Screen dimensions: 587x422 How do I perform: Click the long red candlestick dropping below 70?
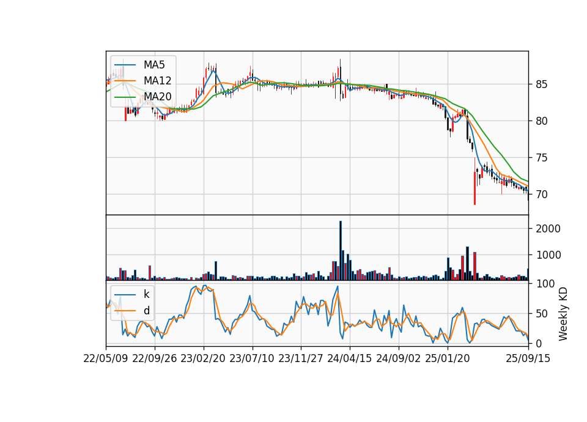click(x=474, y=182)
